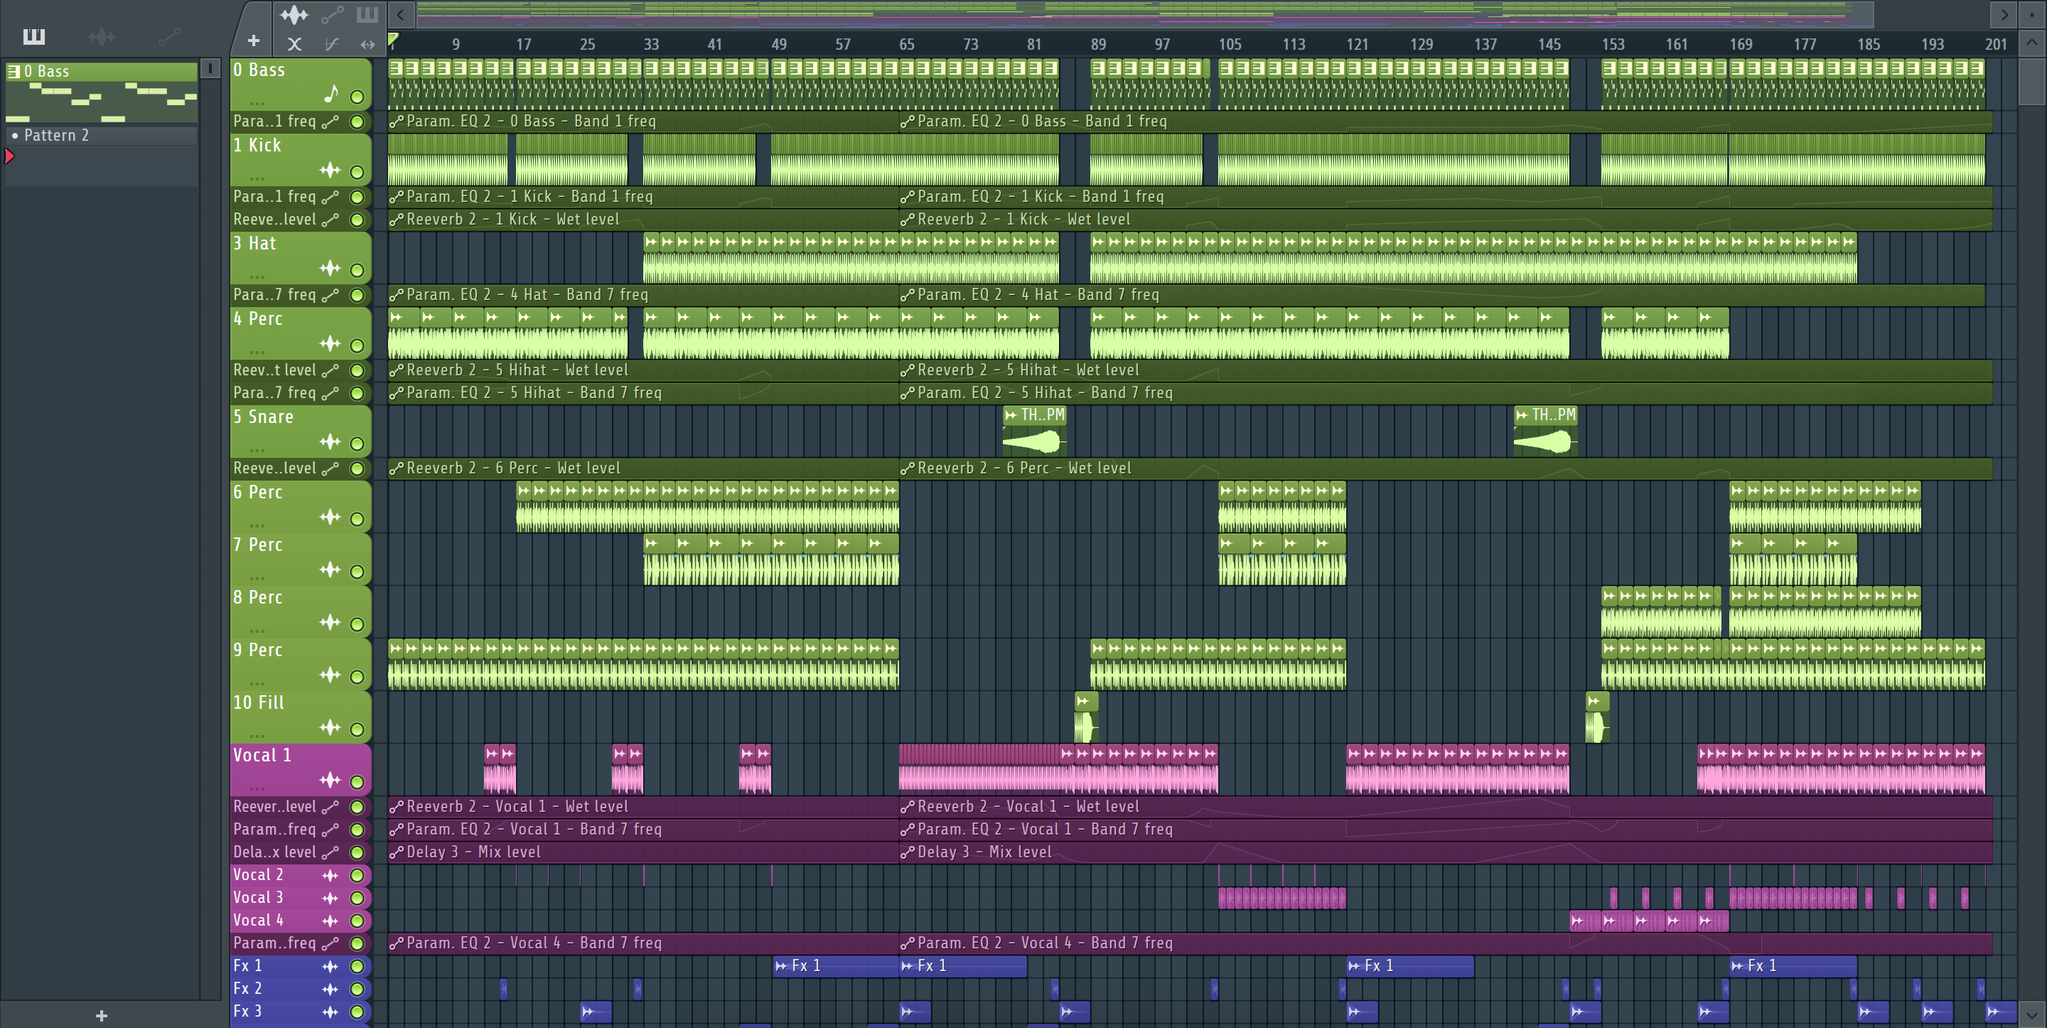
Task: Set playlist focus to audio clips
Action: tap(294, 14)
